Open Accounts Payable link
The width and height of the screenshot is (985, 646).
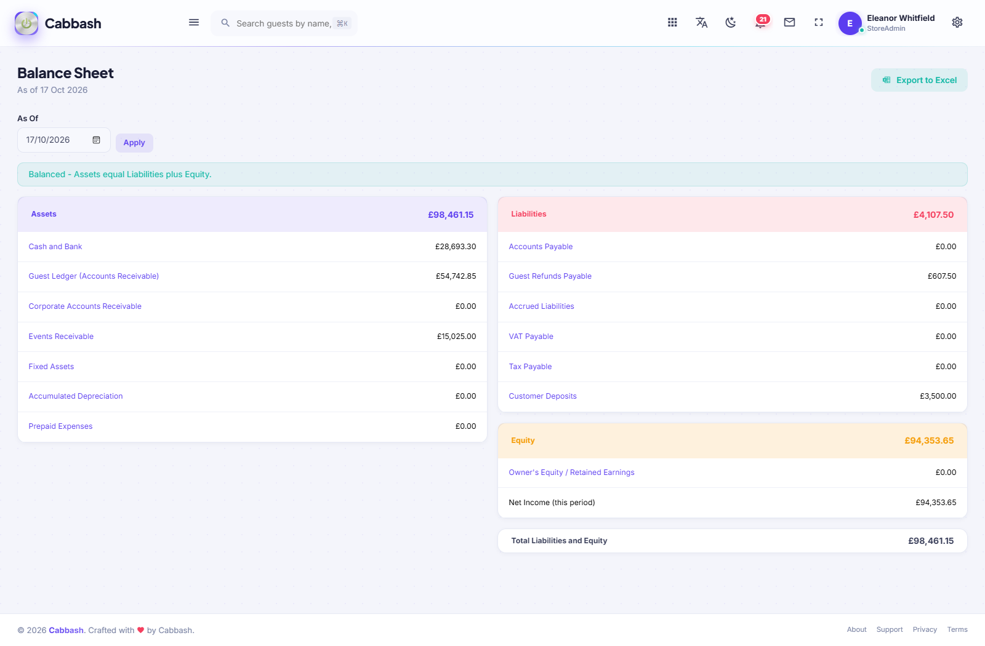tap(541, 247)
